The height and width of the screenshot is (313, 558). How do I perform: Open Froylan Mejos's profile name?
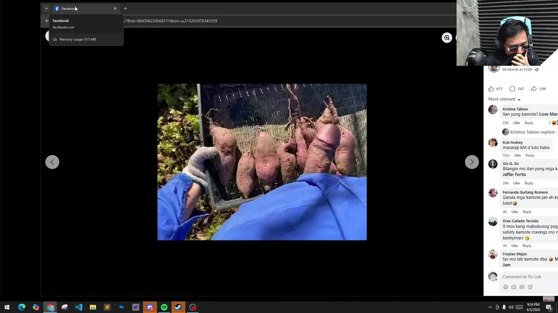(515, 254)
